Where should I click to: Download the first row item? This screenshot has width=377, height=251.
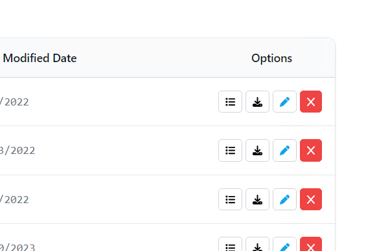point(257,102)
